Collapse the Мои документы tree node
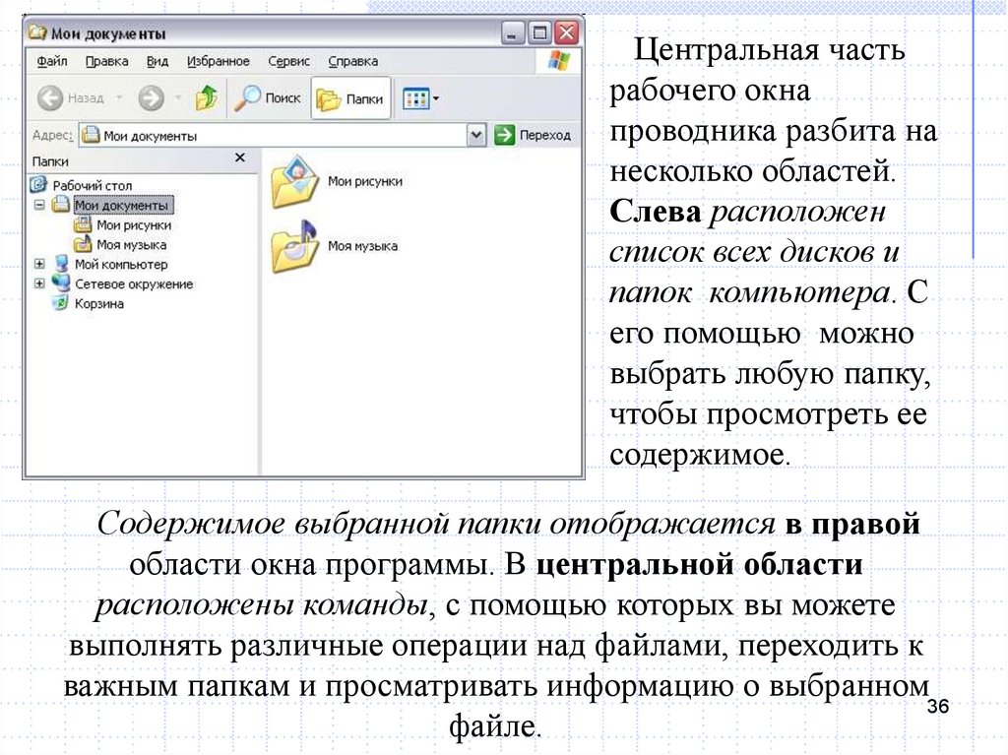The image size is (1008, 755). (39, 205)
